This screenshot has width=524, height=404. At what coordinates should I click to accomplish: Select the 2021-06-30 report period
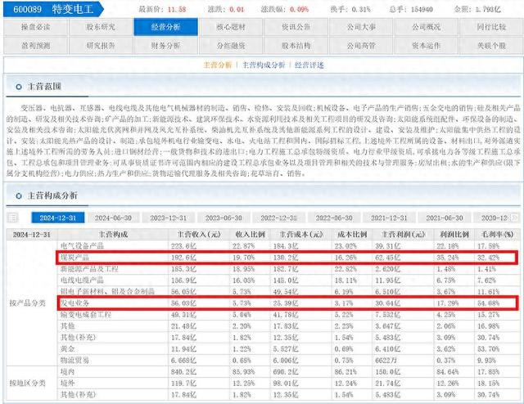coord(445,218)
